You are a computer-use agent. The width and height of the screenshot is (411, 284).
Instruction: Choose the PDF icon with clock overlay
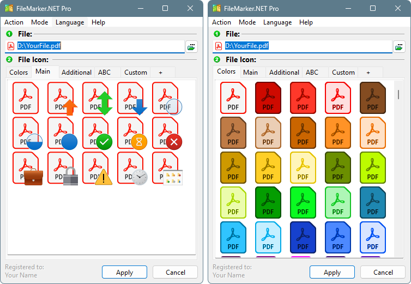point(131,169)
